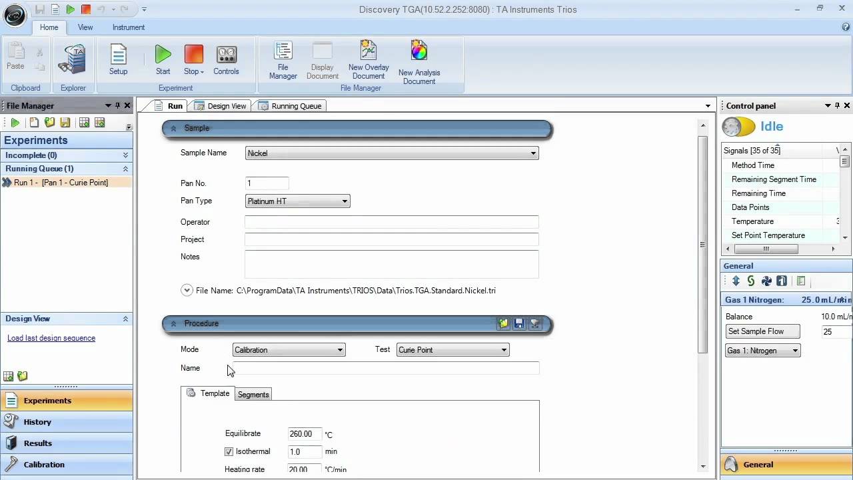The image size is (853, 480).
Task: Click the Operator input field
Action: (391, 222)
